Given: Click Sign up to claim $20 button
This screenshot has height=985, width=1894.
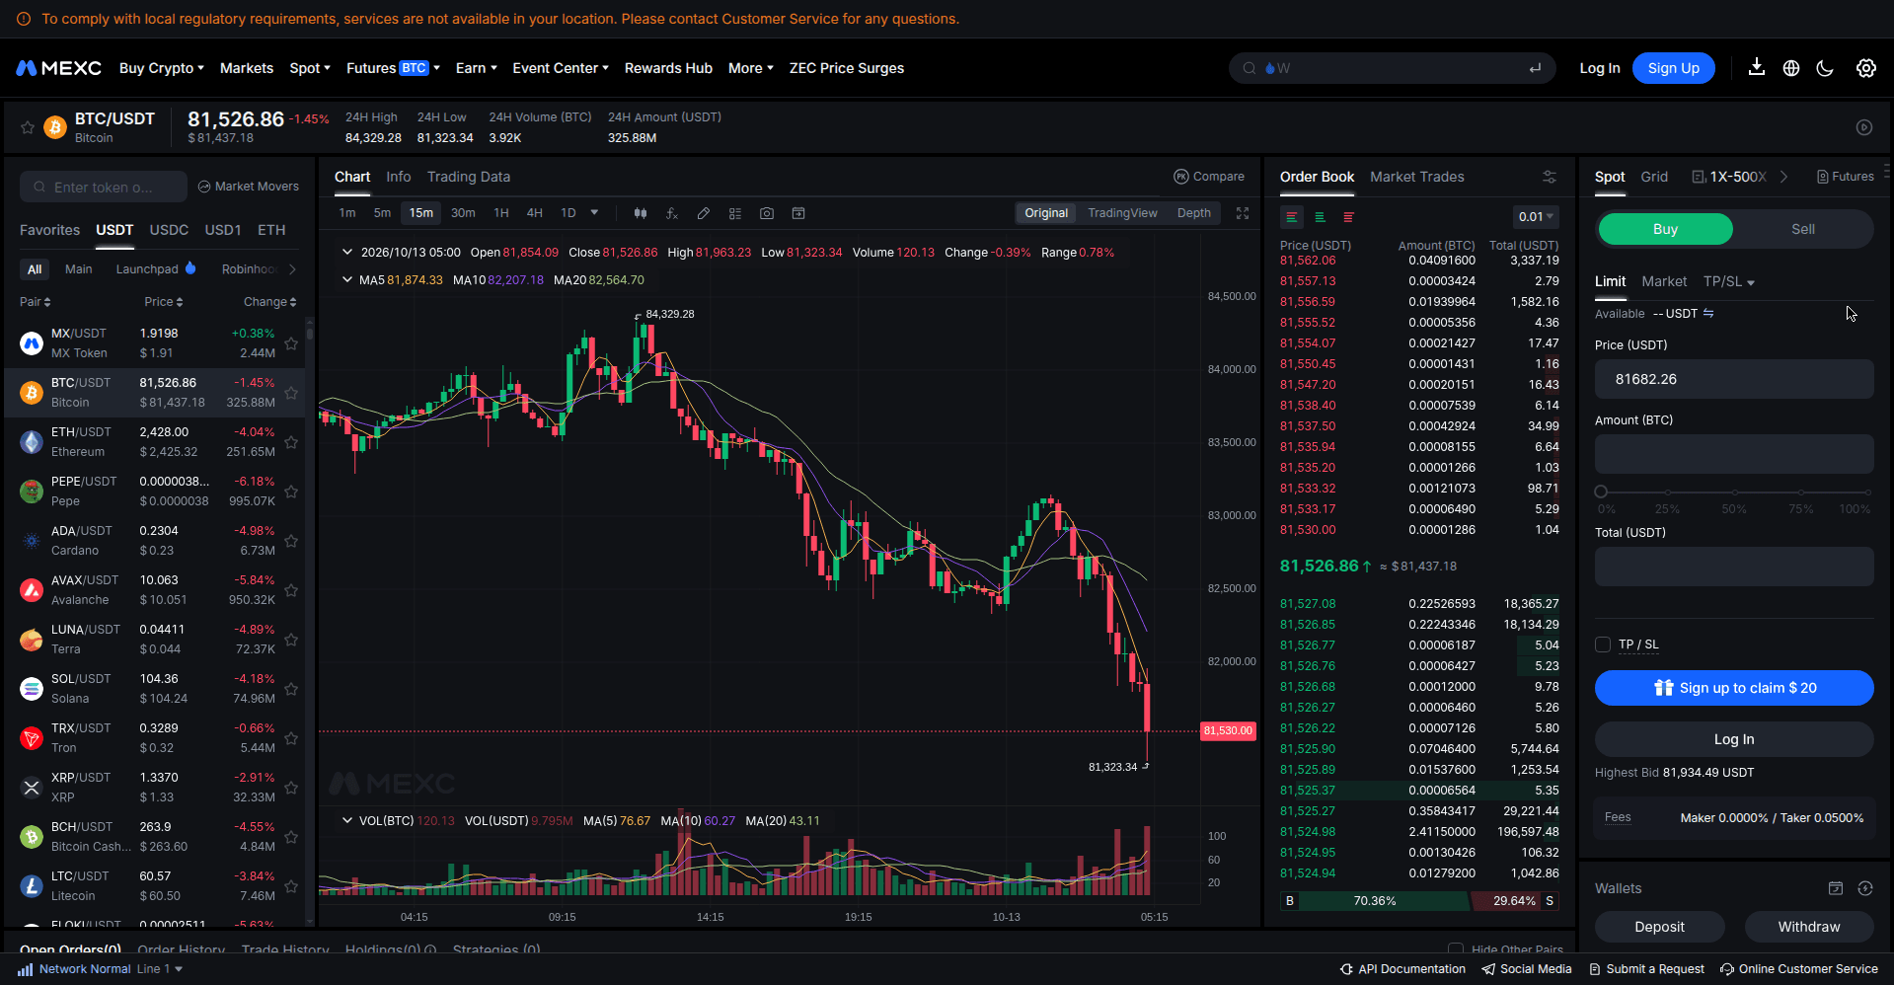Looking at the screenshot, I should 1734,688.
